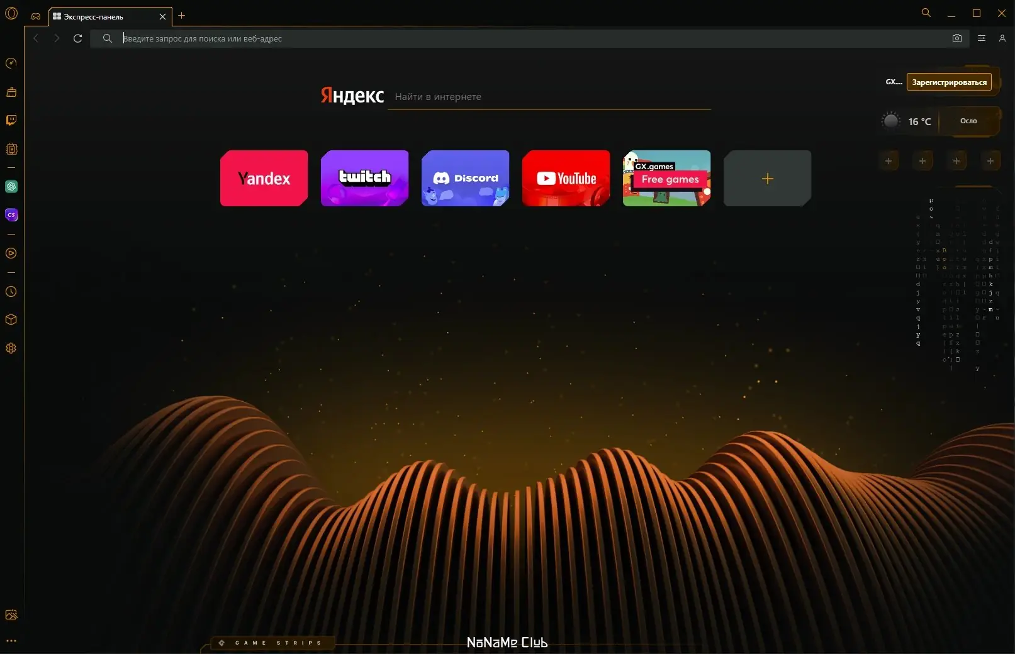Open Settings gear in sidebar
1015x654 pixels.
(11, 348)
